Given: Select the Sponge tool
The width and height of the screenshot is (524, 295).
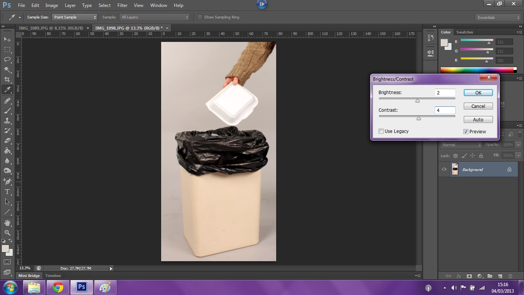Looking at the screenshot, I should coord(7,171).
